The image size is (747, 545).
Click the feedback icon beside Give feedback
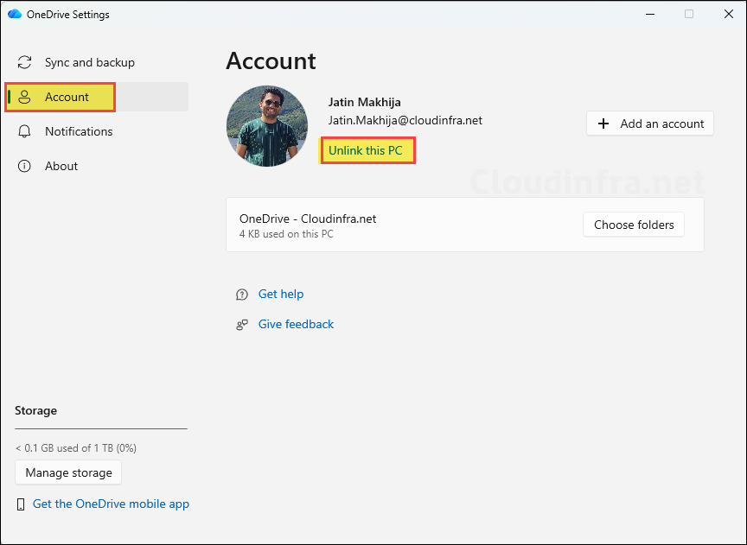pyautogui.click(x=241, y=324)
